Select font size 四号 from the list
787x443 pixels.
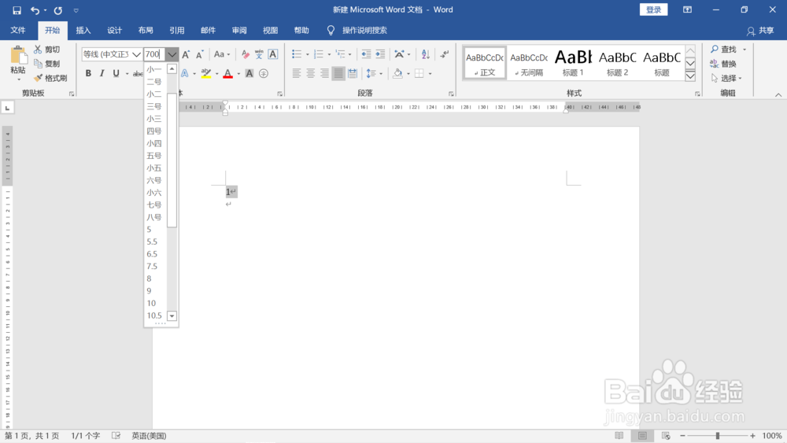tap(156, 131)
